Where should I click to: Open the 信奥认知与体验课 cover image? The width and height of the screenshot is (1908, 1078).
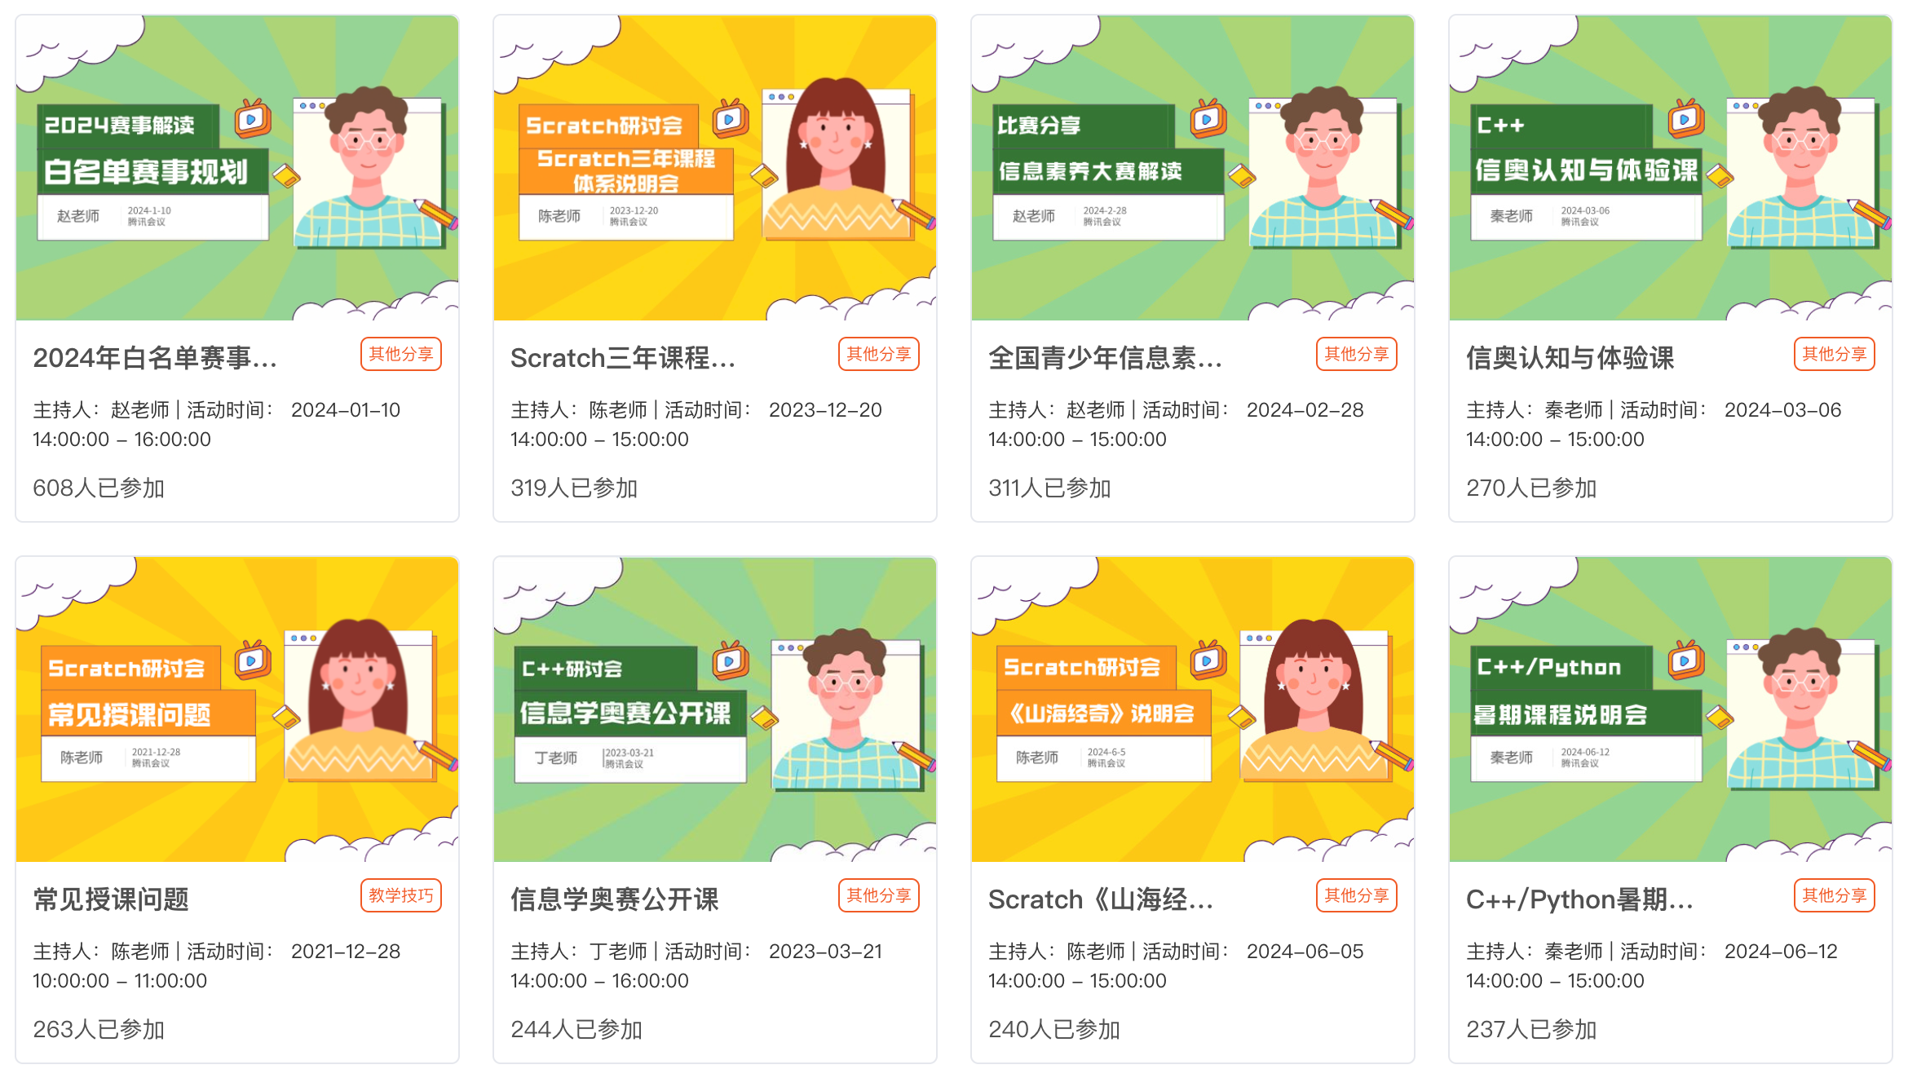tap(1671, 167)
